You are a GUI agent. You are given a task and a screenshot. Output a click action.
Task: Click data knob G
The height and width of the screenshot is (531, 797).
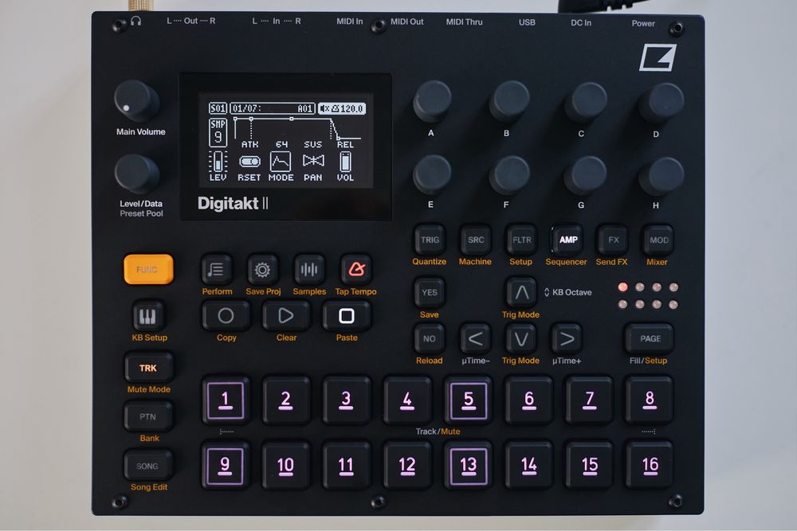(x=585, y=176)
